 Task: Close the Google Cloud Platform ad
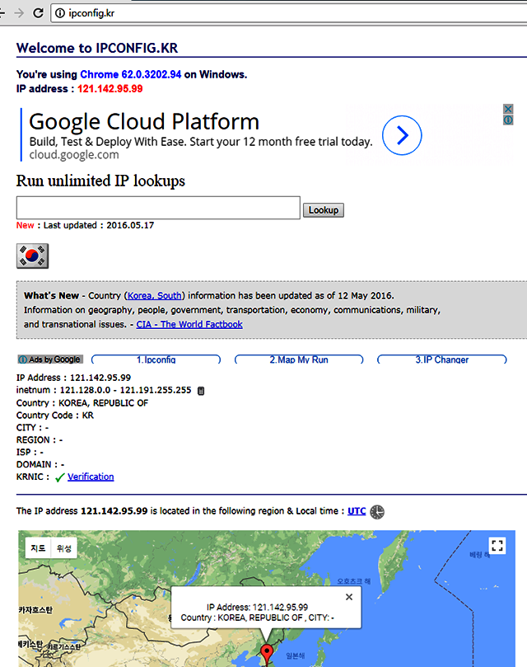click(508, 109)
